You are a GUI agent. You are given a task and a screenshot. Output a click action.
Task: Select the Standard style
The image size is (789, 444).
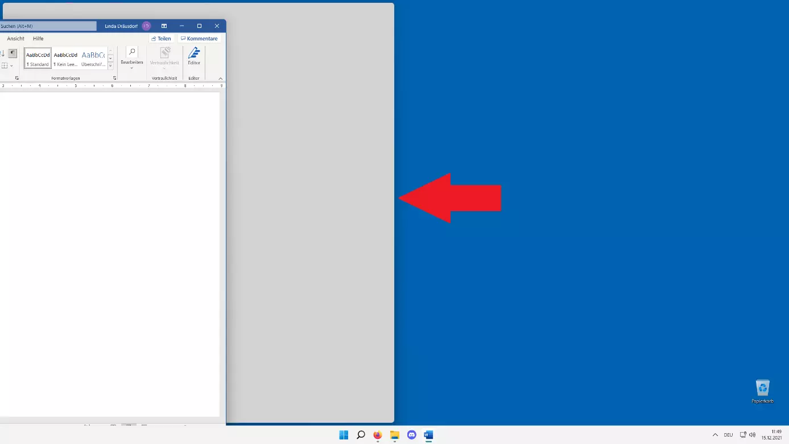[x=38, y=58]
